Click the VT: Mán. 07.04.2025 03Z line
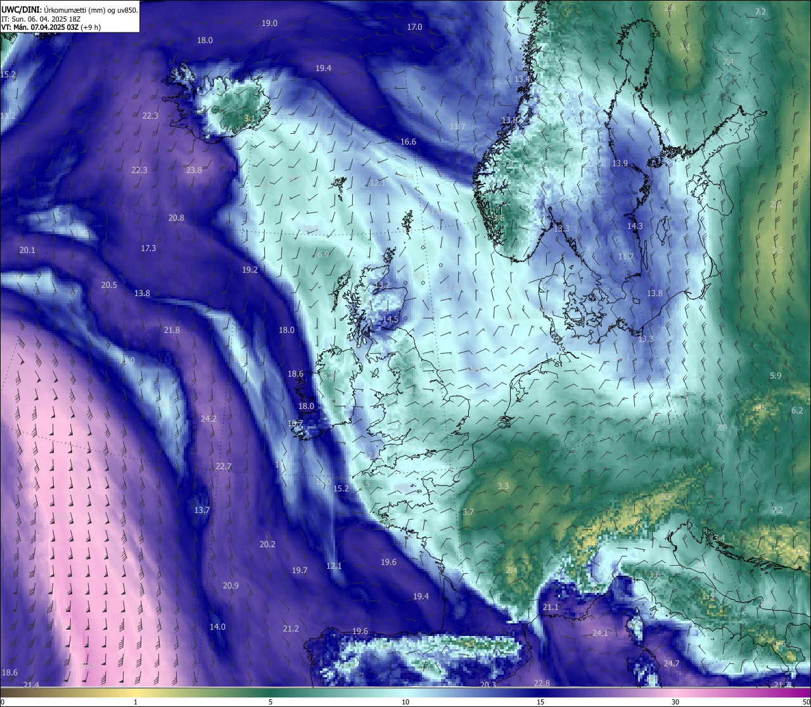811x707 pixels. 51,27
